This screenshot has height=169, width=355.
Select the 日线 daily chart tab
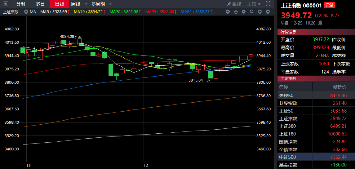(59, 4)
